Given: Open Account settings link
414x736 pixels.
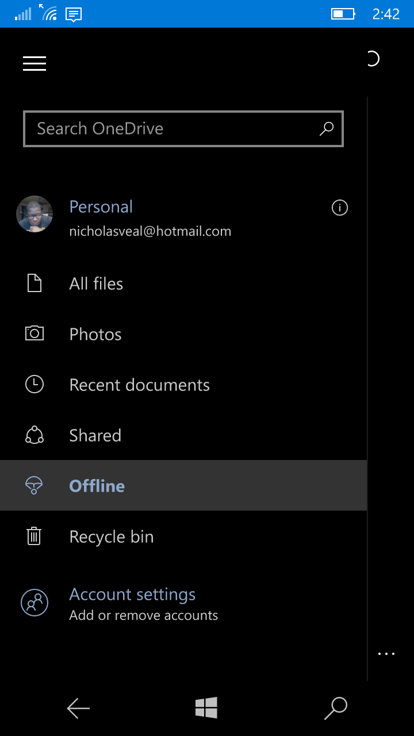Looking at the screenshot, I should tap(132, 594).
